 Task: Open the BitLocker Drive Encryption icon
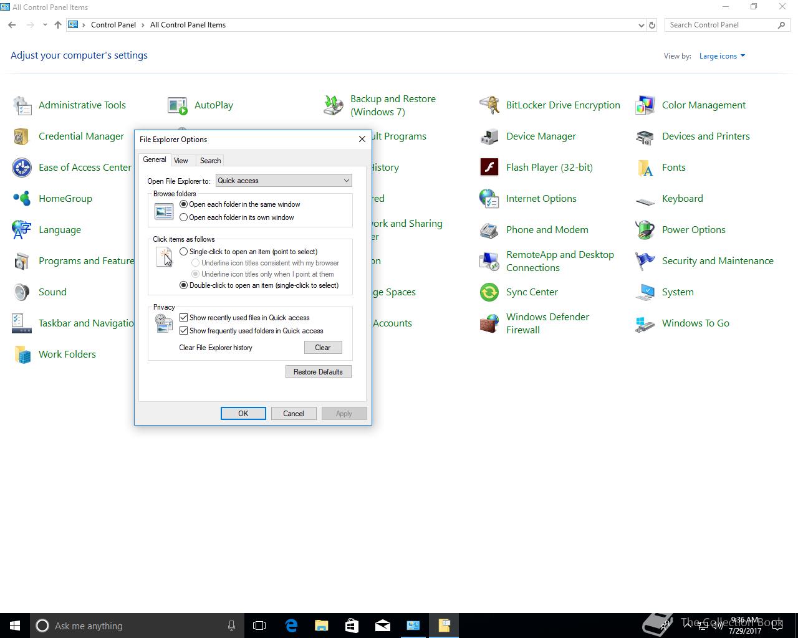(489, 105)
